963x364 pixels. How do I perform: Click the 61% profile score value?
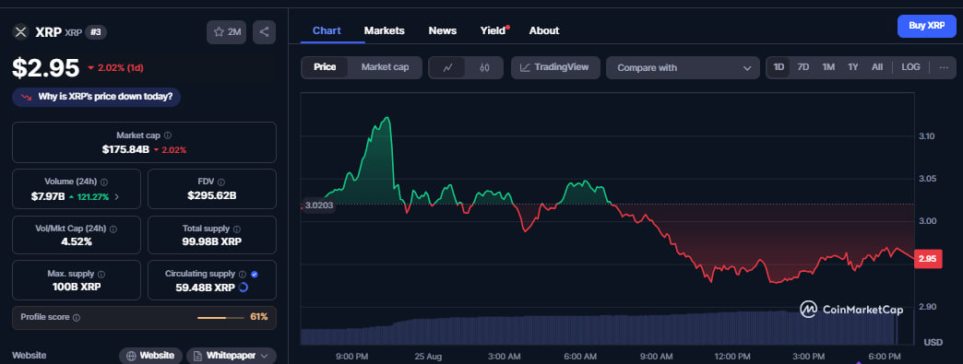tap(259, 317)
